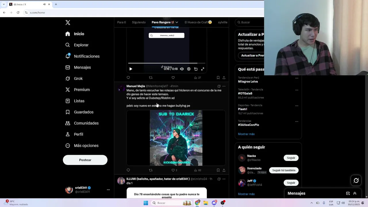The height and width of the screenshot is (207, 368).
Task: Open Grok icon on Manuel Mejia post
Action: [219, 86]
